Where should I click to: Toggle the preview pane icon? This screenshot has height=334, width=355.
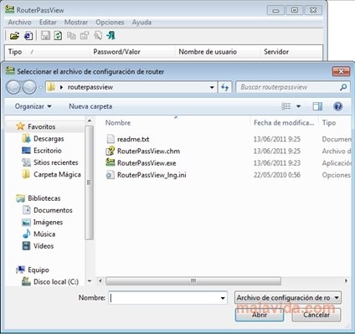(x=317, y=106)
